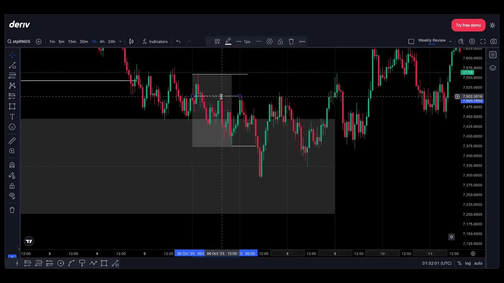Open symbol search stpRNG5
The height and width of the screenshot is (283, 504).
coord(19,42)
